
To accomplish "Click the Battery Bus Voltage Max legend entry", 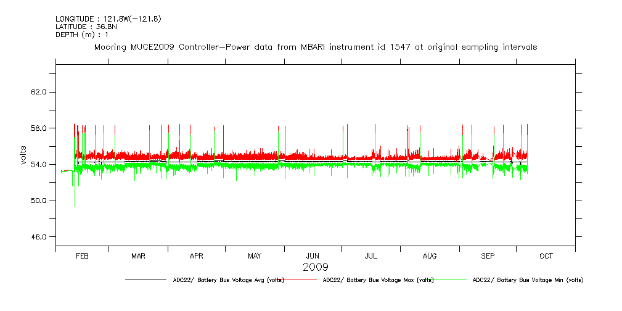I will tap(378, 280).
